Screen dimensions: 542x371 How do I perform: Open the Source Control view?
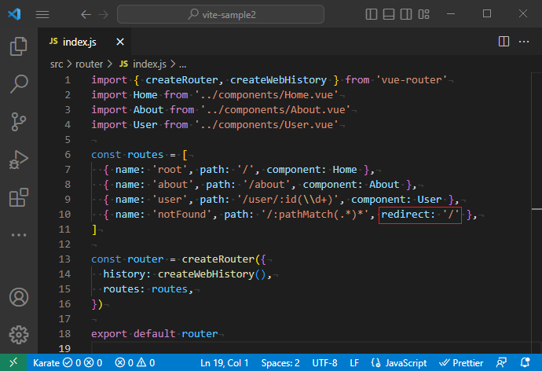pos(19,122)
